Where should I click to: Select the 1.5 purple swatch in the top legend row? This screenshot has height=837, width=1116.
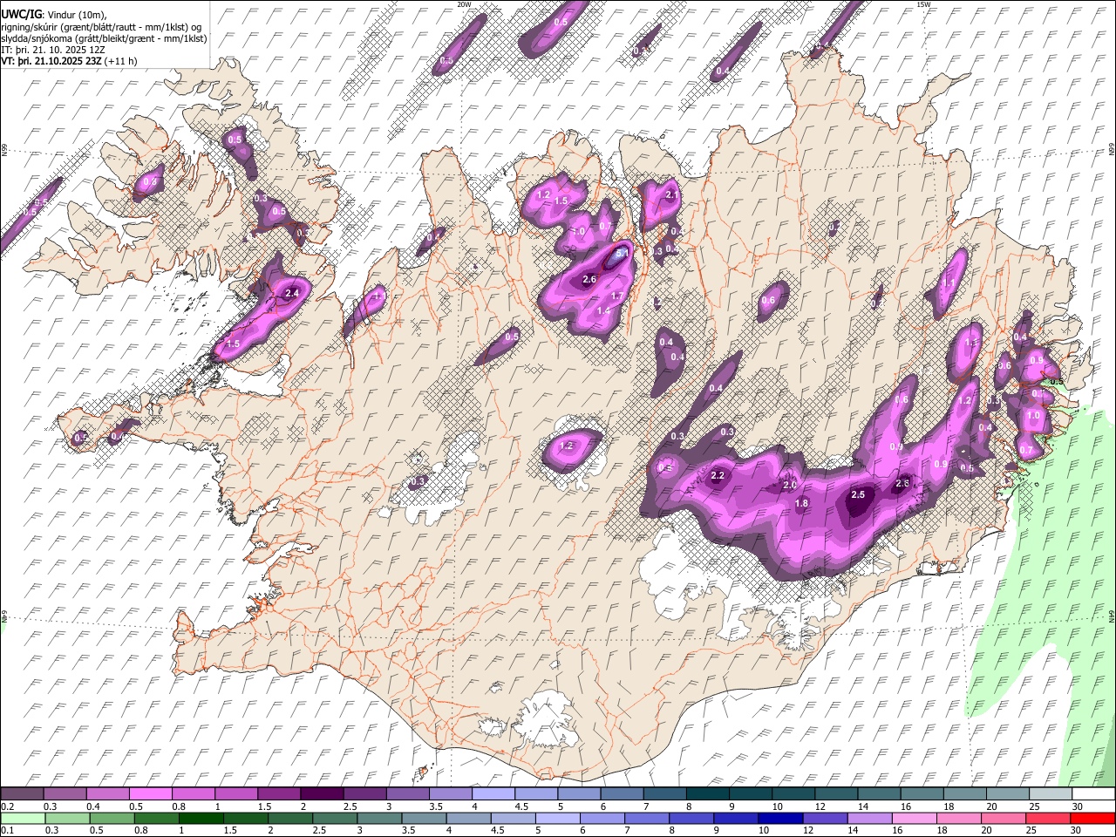(278, 794)
